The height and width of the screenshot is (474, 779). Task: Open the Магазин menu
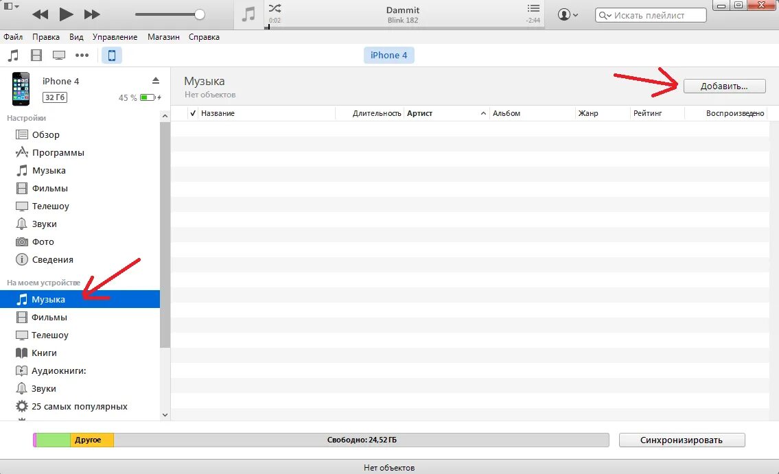(x=163, y=37)
